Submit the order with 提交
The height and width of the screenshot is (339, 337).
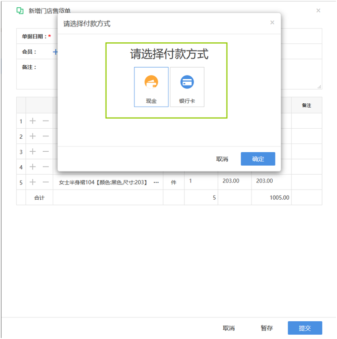(x=305, y=328)
